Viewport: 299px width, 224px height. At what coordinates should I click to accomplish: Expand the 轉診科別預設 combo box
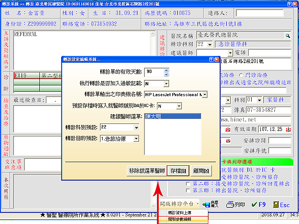pos(137,127)
